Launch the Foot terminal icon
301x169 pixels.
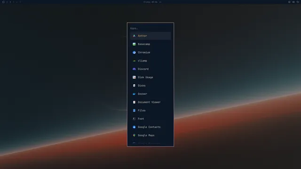(134, 119)
